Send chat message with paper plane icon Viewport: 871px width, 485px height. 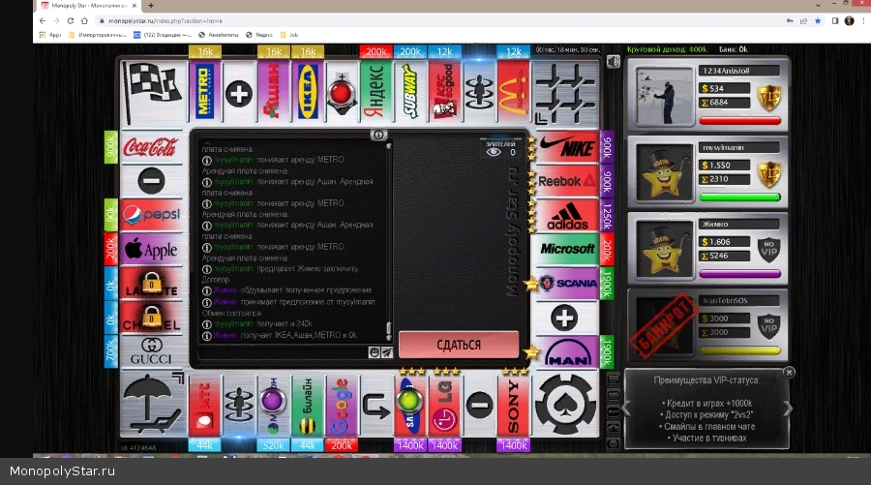pyautogui.click(x=386, y=352)
